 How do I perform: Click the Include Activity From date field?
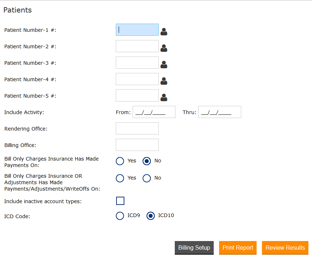[x=154, y=112]
